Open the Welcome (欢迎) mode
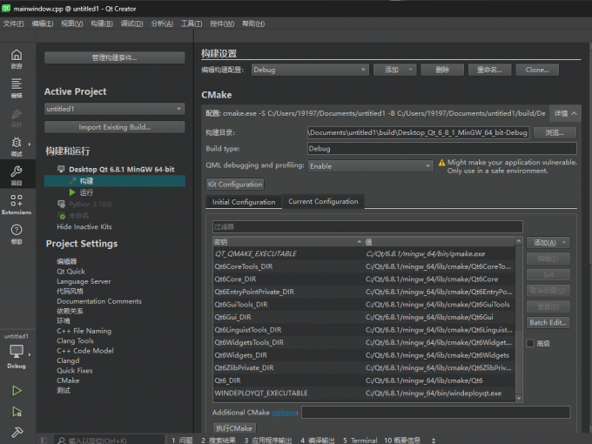The width and height of the screenshot is (592, 444). pos(17,58)
